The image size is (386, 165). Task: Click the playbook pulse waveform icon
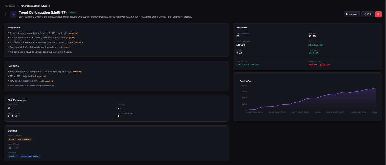(13, 14)
